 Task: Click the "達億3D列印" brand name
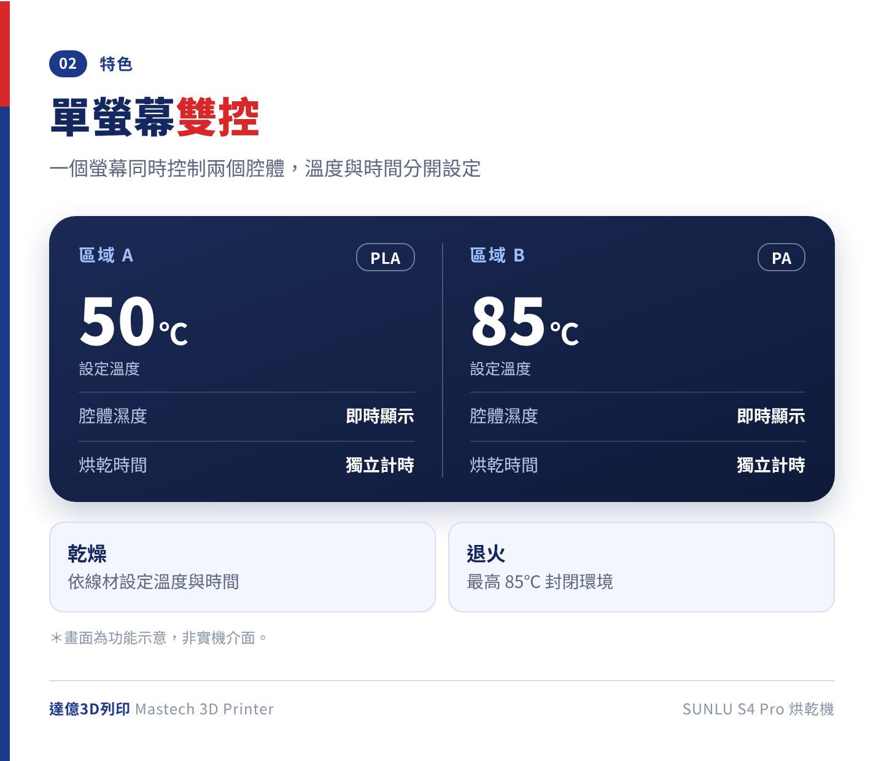90,709
